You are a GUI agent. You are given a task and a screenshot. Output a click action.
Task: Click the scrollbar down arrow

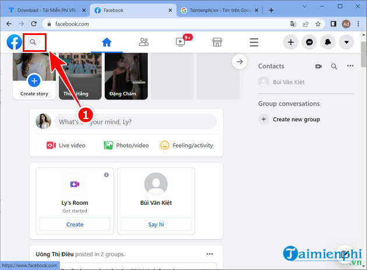364,267
